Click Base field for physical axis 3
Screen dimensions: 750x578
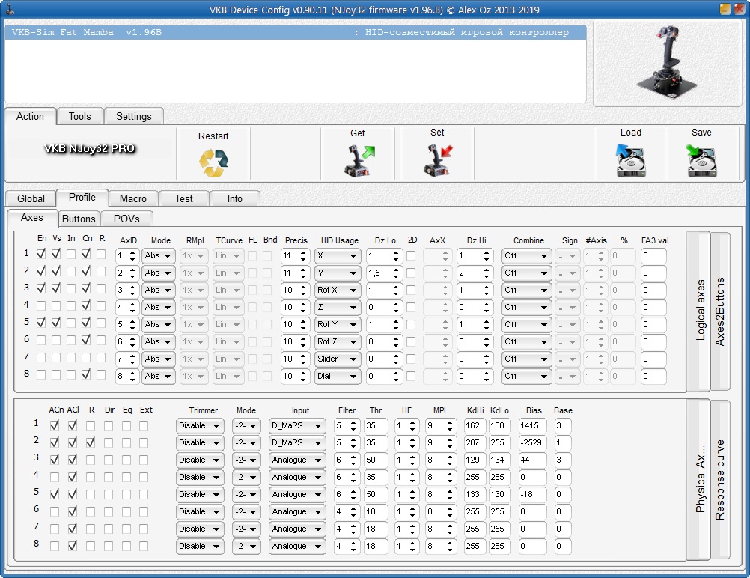(x=563, y=460)
